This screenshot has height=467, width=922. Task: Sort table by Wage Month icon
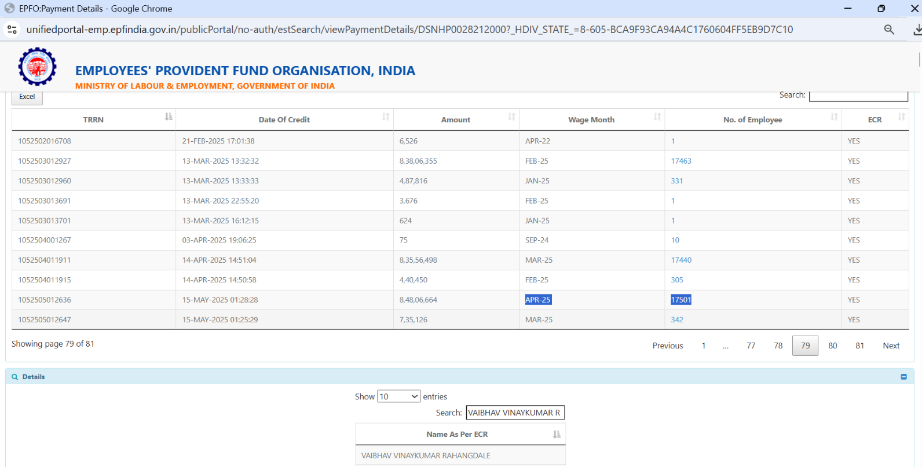point(657,117)
